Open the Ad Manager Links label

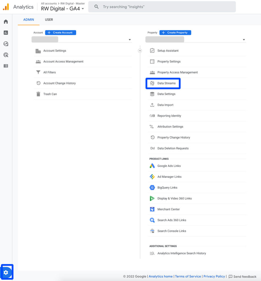(x=170, y=177)
